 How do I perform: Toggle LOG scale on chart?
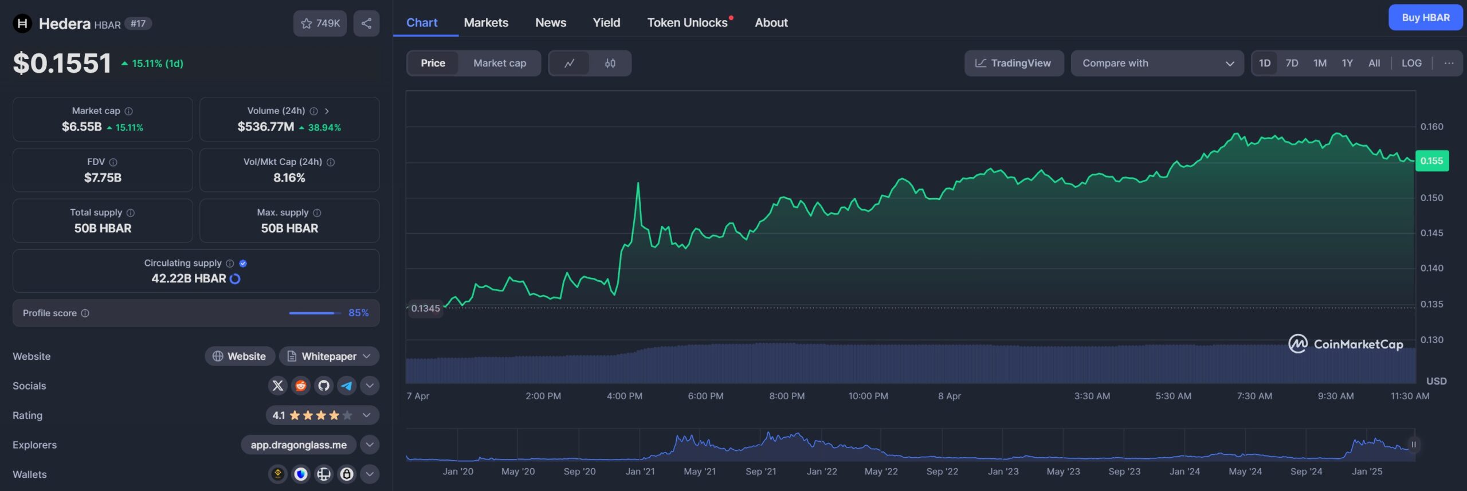[x=1411, y=63]
